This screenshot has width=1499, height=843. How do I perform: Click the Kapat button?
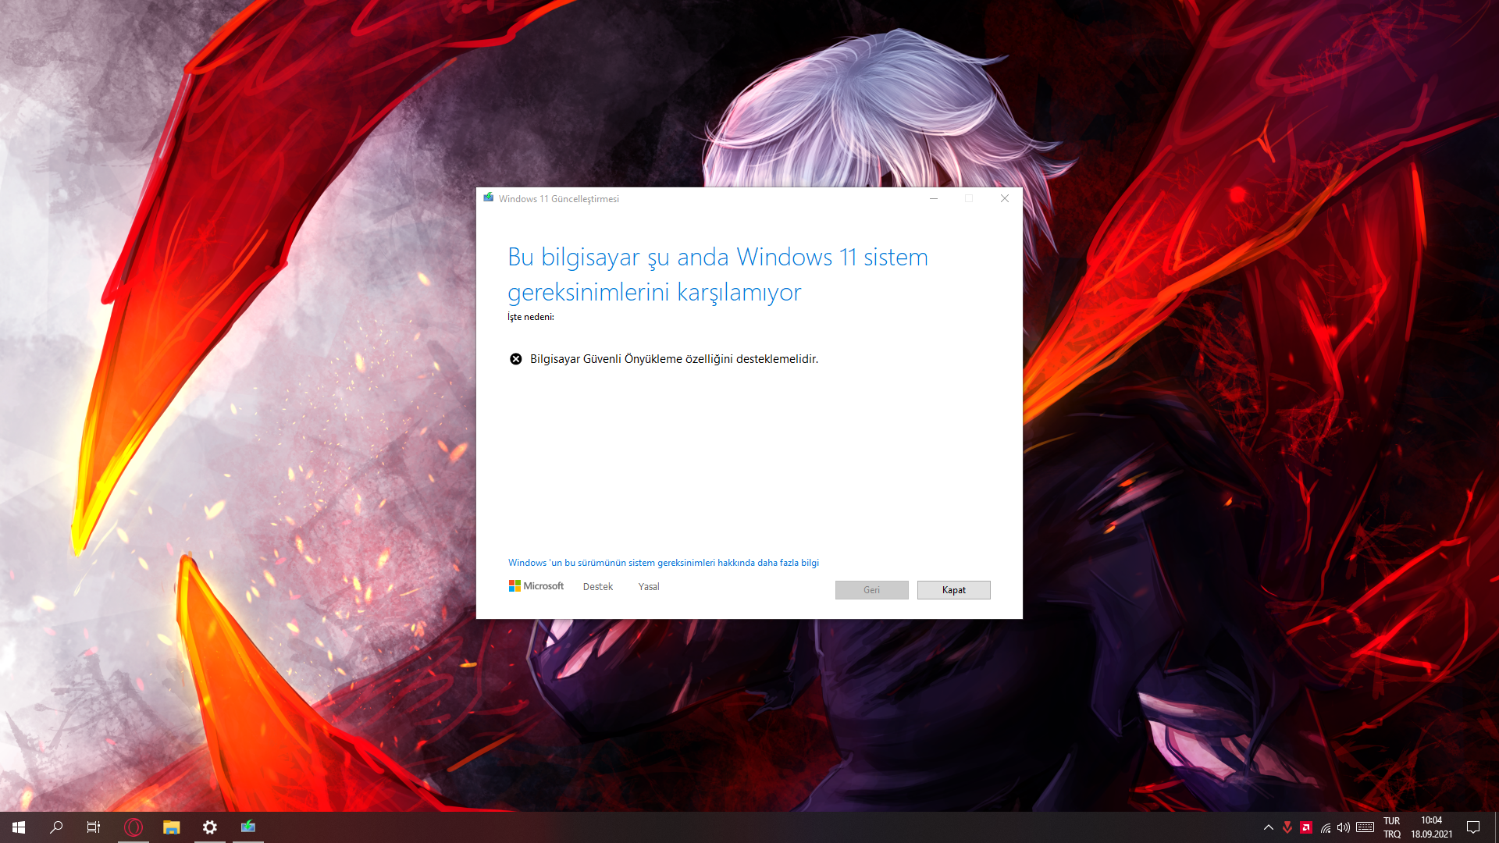(x=953, y=590)
